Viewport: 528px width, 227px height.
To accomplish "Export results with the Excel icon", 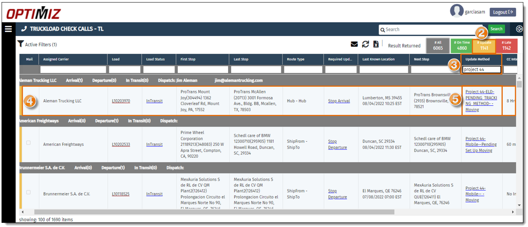I will pos(376,44).
